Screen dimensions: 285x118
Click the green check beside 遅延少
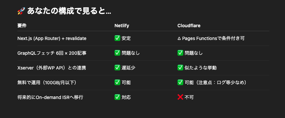point(117,68)
